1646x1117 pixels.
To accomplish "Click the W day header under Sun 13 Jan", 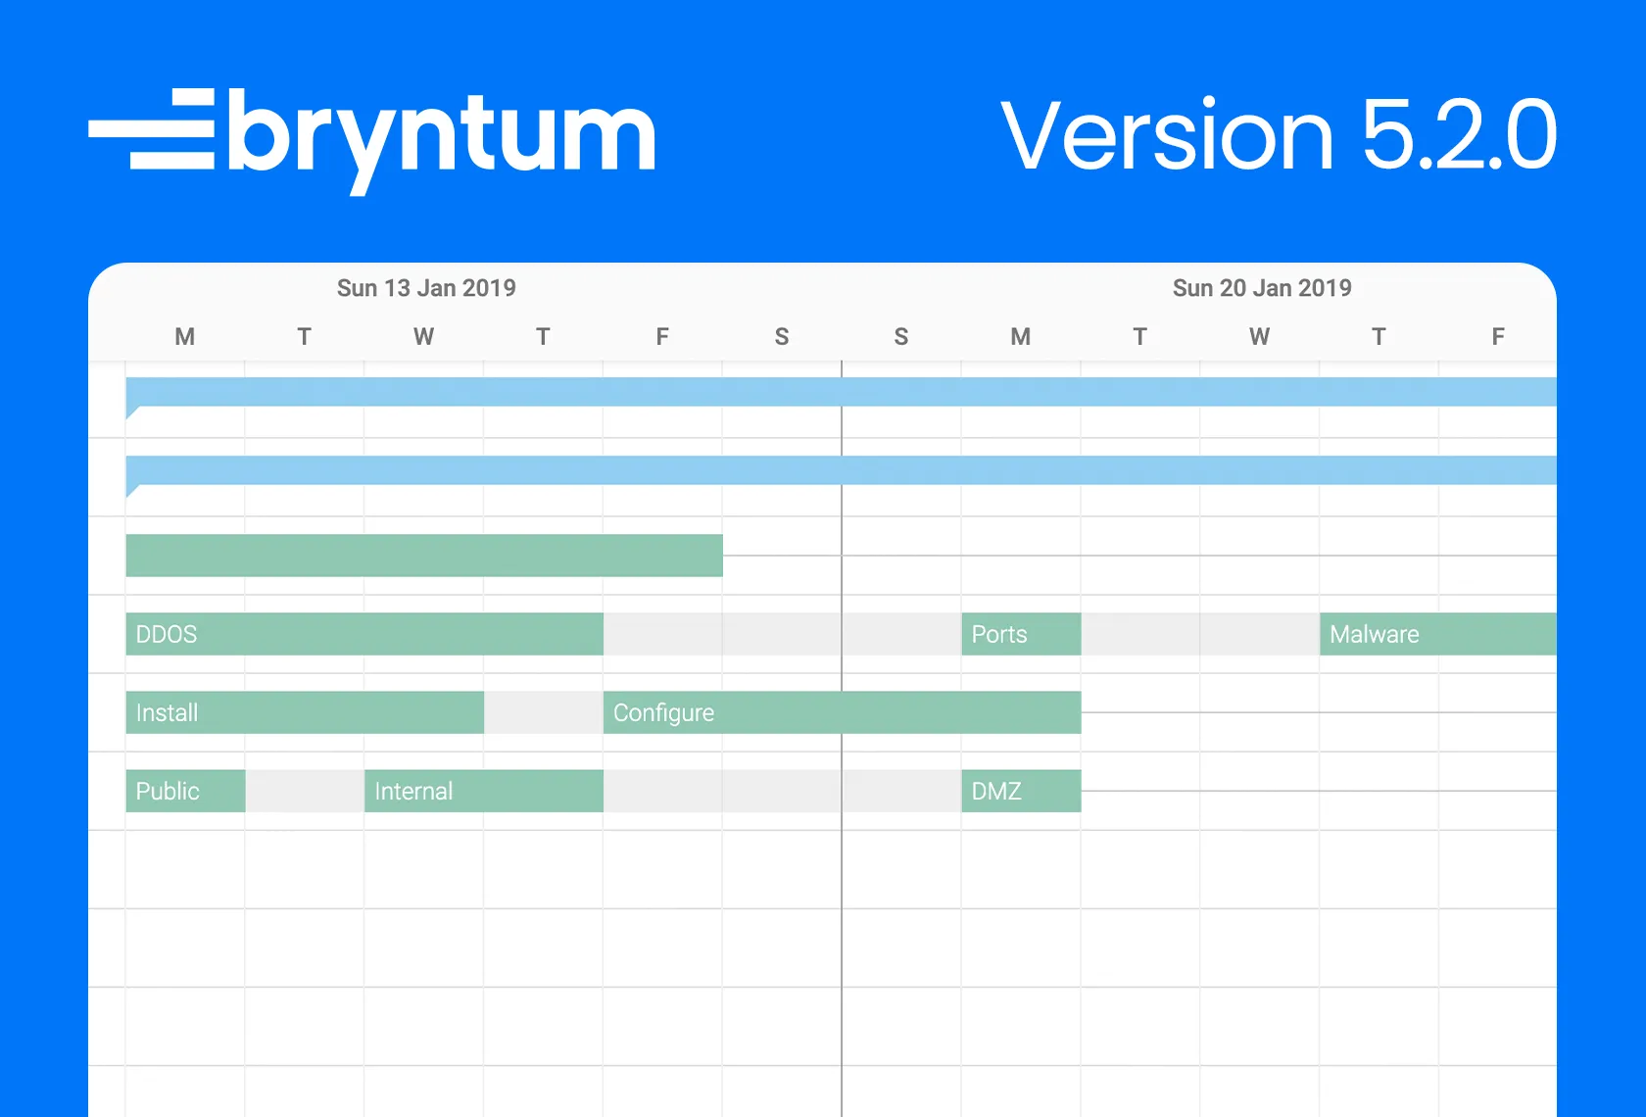I will pyautogui.click(x=423, y=337).
